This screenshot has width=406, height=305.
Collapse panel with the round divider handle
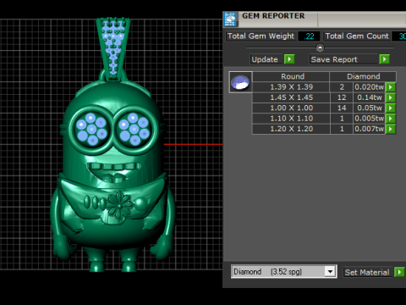320,47
